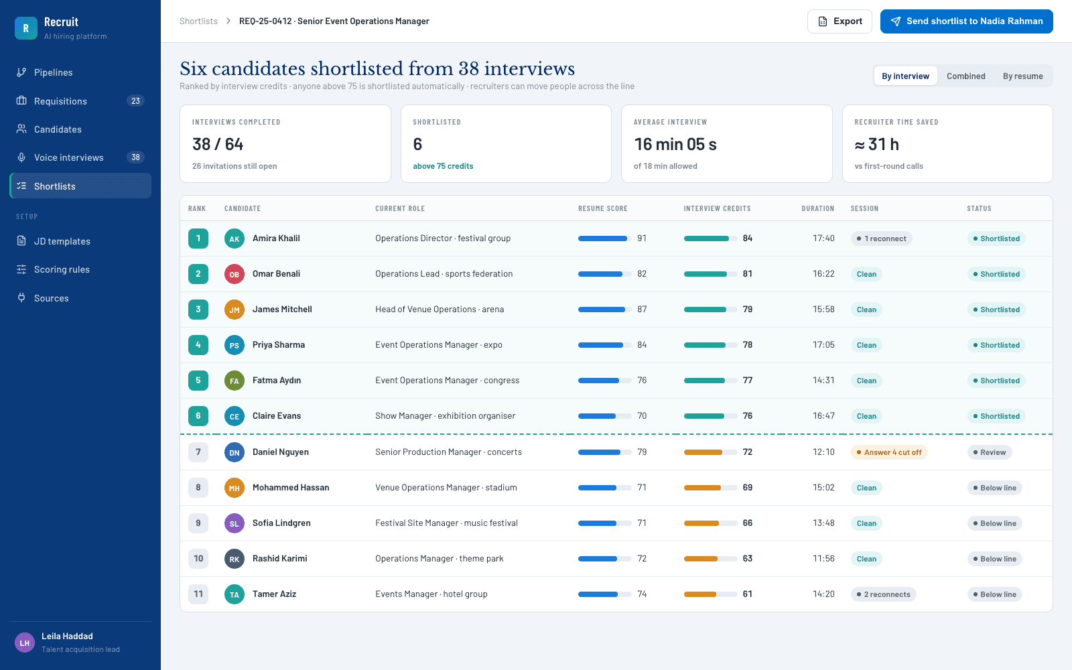The image size is (1072, 670).
Task: Open JD templates
Action: coord(80,241)
